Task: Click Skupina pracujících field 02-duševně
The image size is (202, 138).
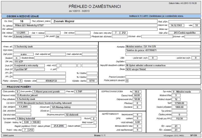Action: pyautogui.click(x=80, y=115)
